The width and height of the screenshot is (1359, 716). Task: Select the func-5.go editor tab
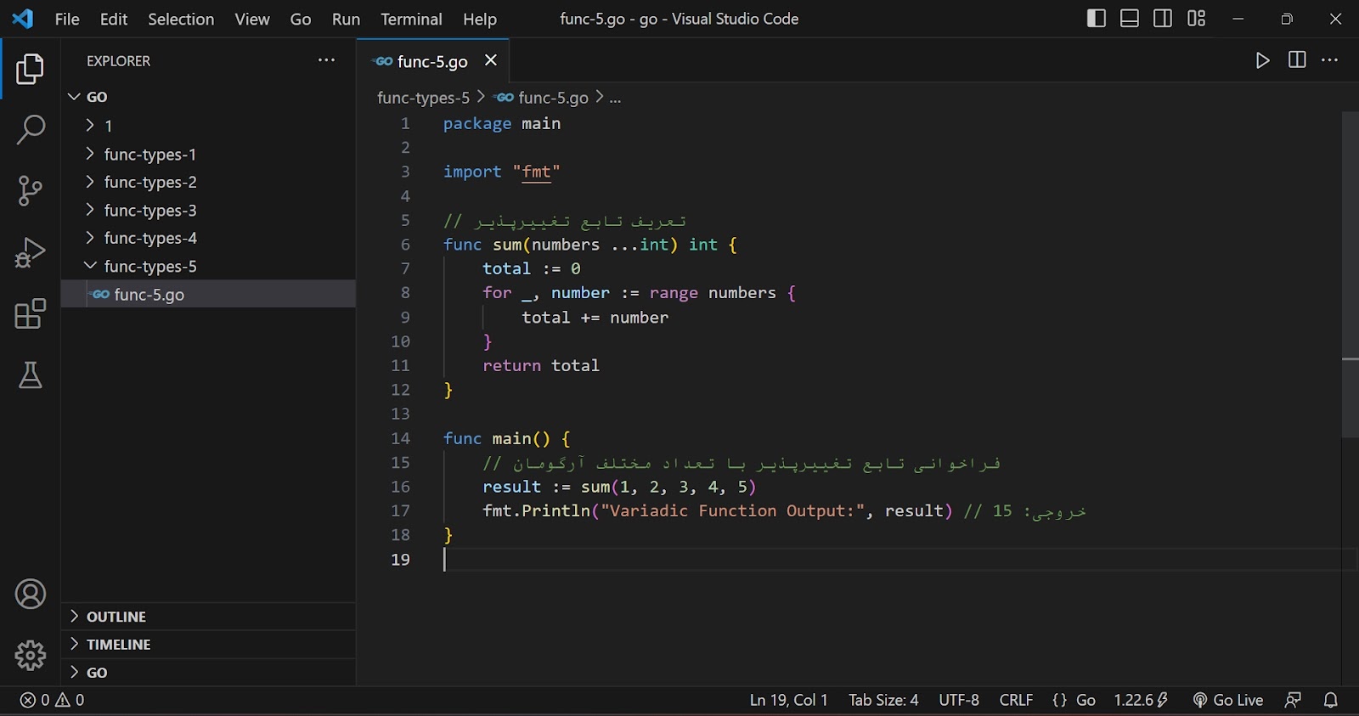click(x=432, y=61)
